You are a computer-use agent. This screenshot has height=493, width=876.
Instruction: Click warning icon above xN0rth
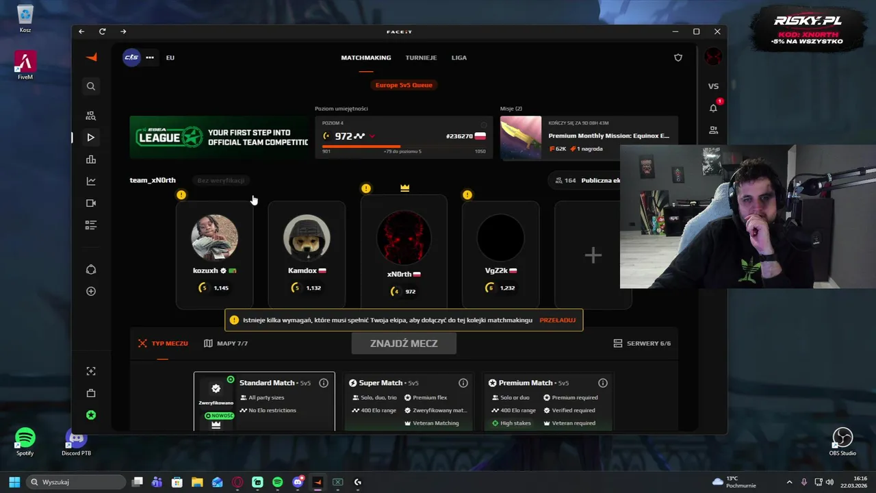[366, 188]
